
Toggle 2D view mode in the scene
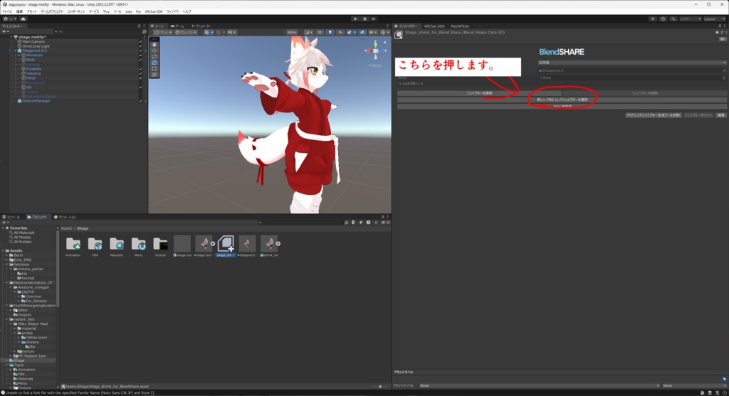(320, 33)
